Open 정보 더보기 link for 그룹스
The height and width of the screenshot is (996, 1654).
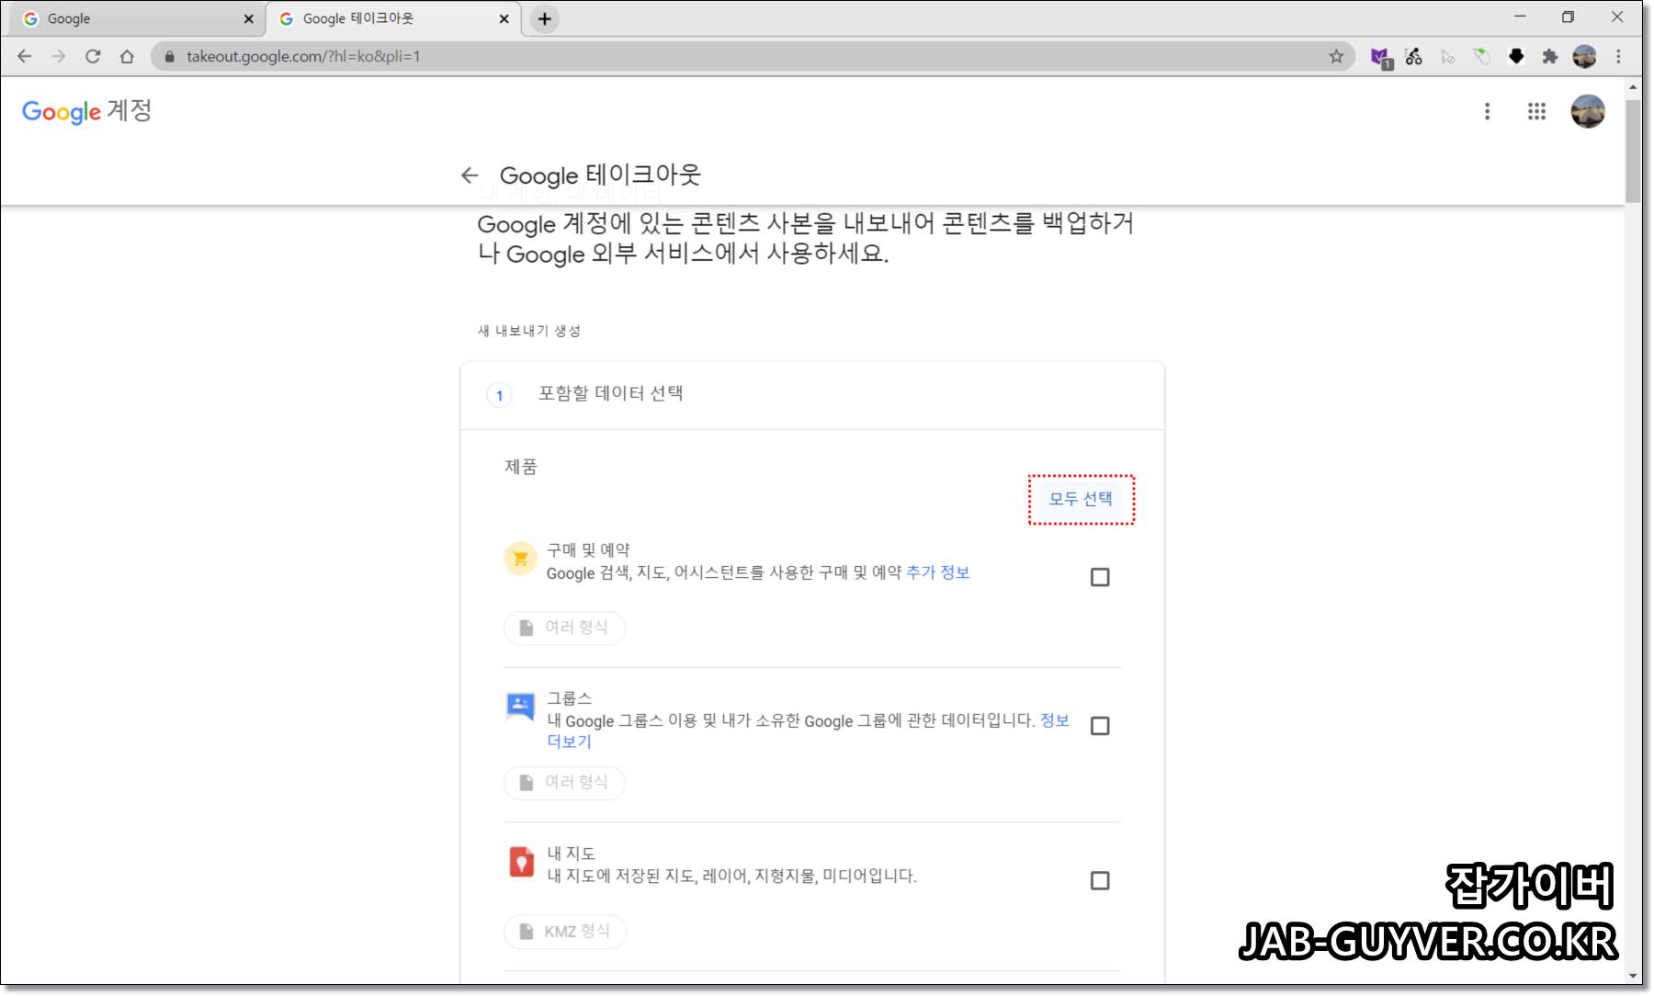click(x=1055, y=720)
